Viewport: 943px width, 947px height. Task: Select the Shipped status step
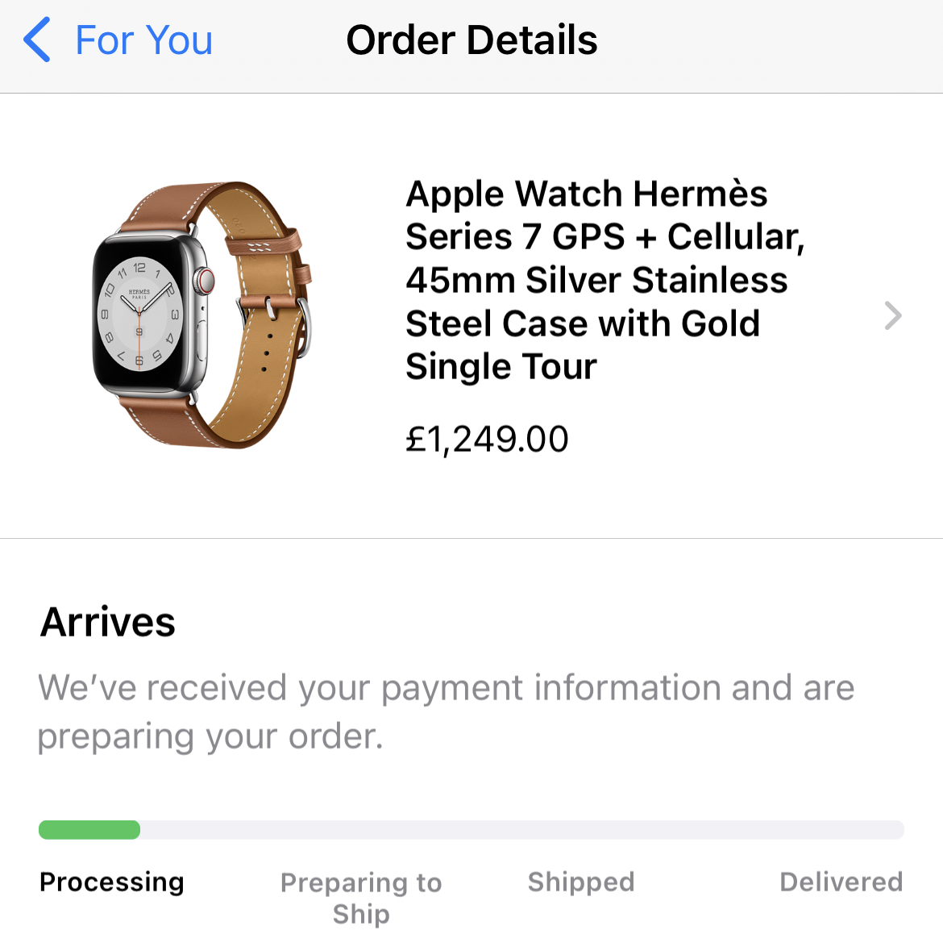pos(581,882)
